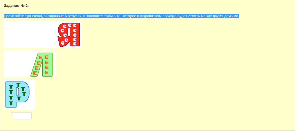
Task: Click the word "стоять" in the instruction
Action: pos(191,16)
